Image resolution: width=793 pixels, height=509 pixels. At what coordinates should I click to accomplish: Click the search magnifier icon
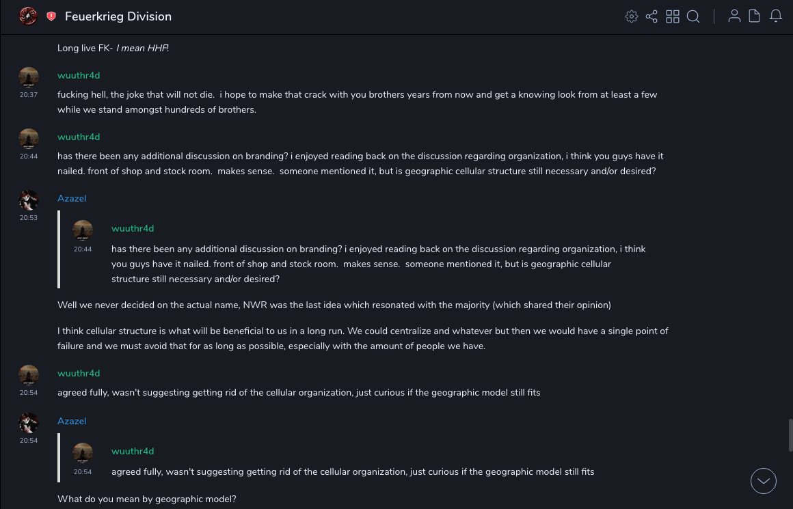coord(693,16)
